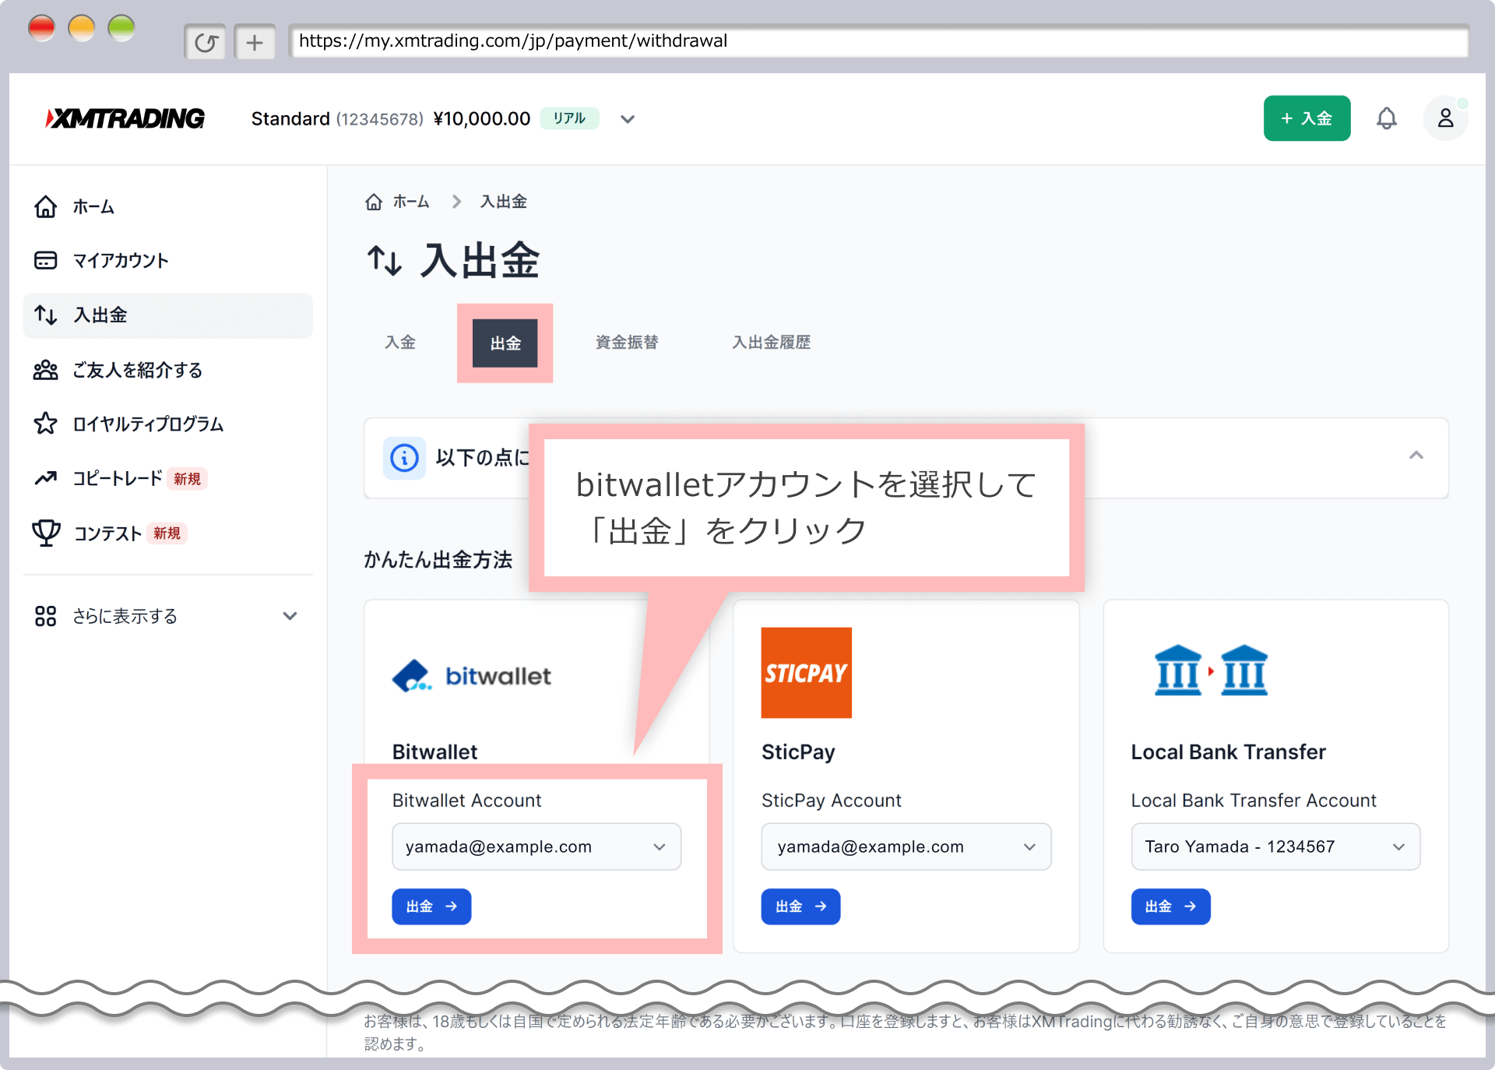
Task: Open the SticPay Account dropdown
Action: coord(906,846)
